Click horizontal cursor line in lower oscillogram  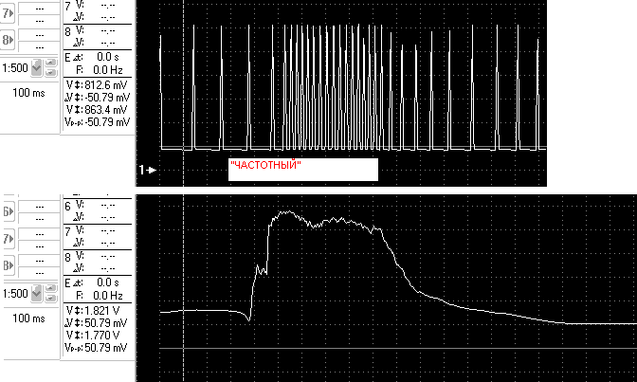(398, 348)
